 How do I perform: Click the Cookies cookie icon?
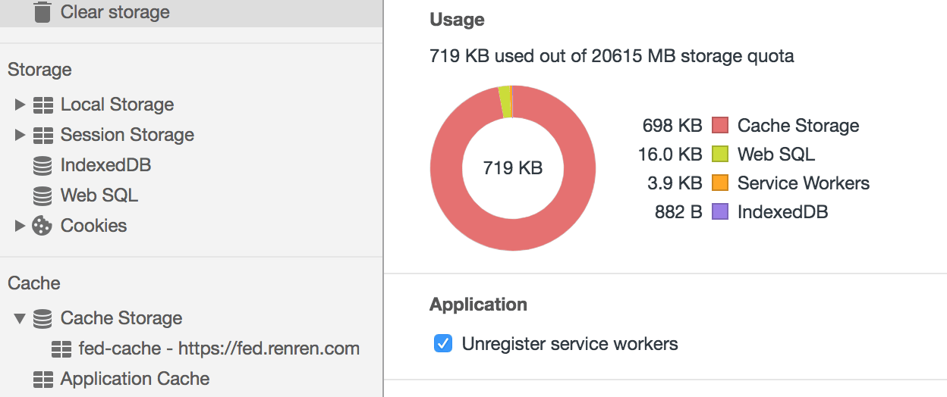pyautogui.click(x=42, y=226)
